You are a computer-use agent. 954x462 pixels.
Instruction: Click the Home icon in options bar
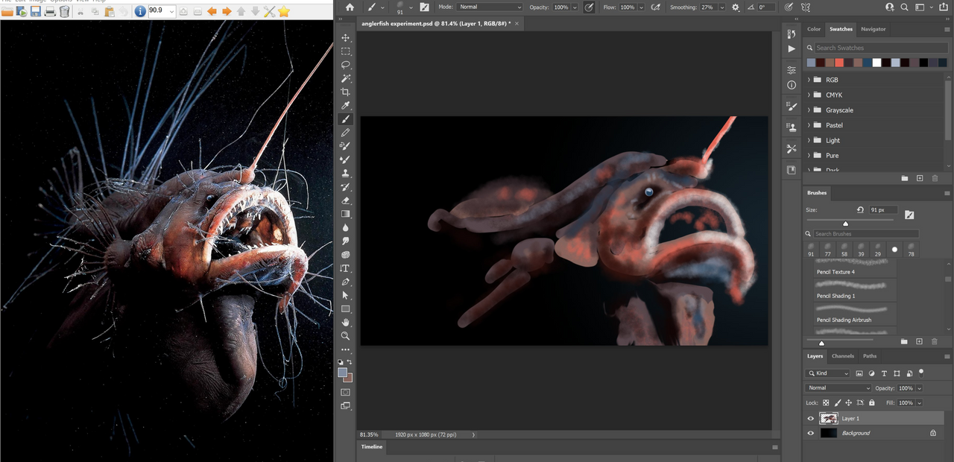point(350,7)
